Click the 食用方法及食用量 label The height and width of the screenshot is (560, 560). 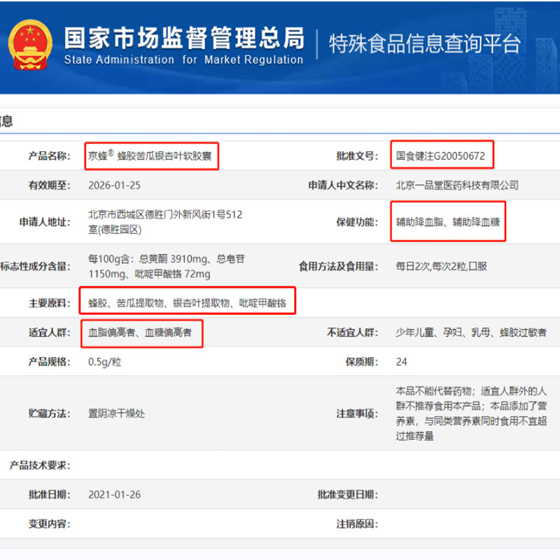click(x=339, y=266)
